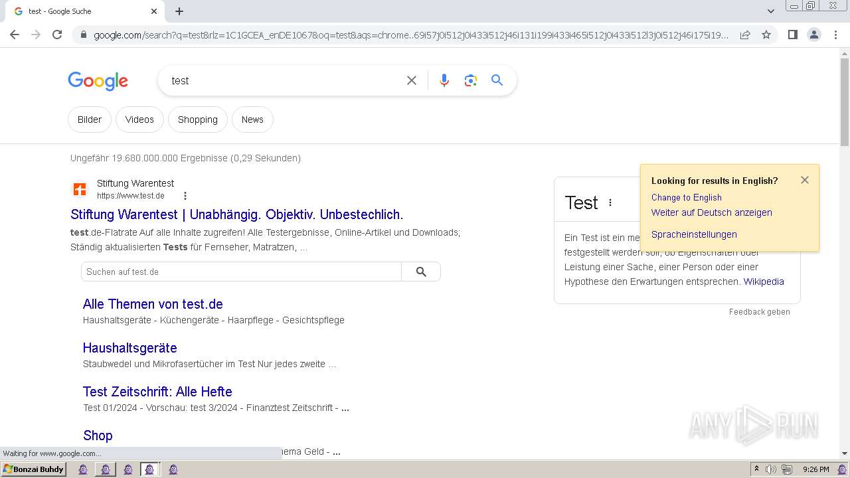This screenshot has height=478, width=850.
Task: Open 'Alle Themen von test.de' link
Action: tap(153, 304)
